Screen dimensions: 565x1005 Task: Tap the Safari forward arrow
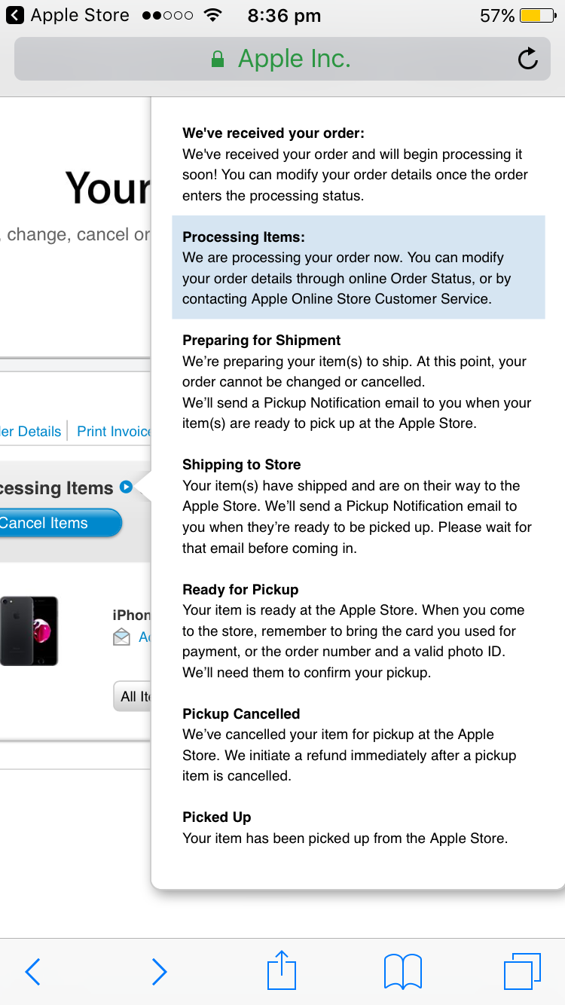pyautogui.click(x=159, y=972)
